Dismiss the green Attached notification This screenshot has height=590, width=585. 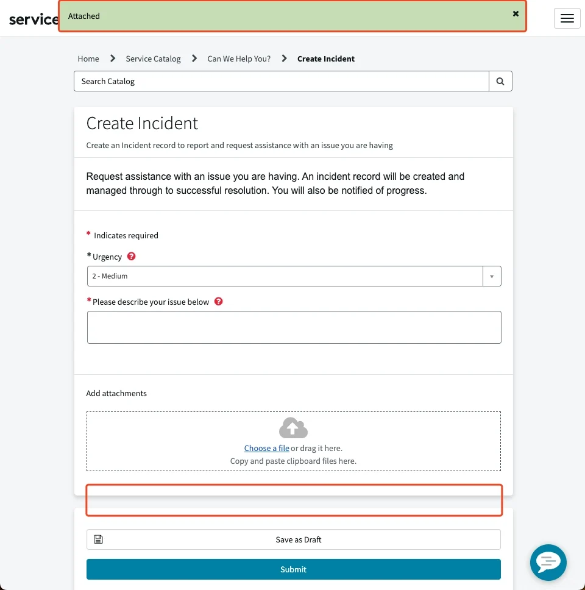pos(516,13)
